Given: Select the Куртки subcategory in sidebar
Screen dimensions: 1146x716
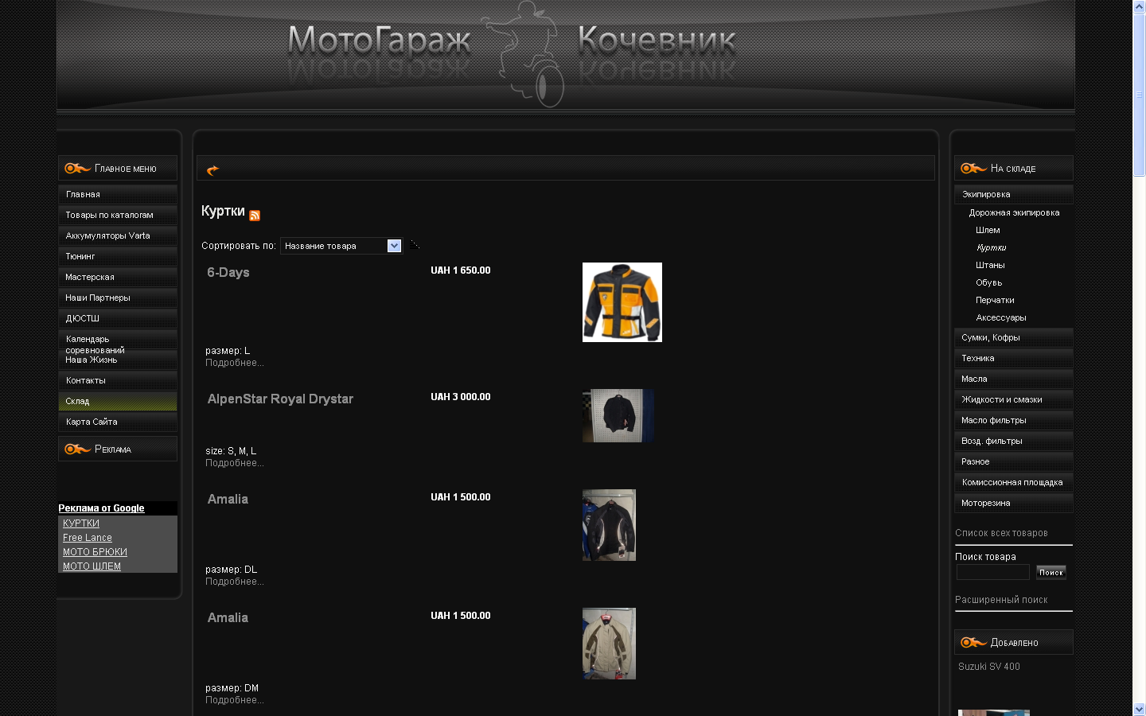Looking at the screenshot, I should click(x=992, y=247).
